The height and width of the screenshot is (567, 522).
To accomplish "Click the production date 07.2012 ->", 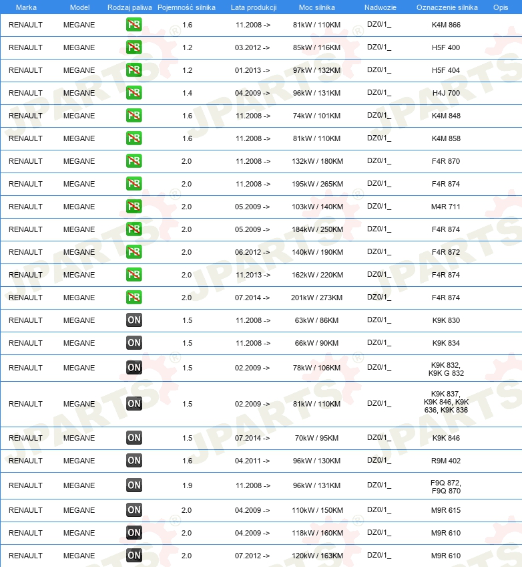I will pyautogui.click(x=252, y=556).
